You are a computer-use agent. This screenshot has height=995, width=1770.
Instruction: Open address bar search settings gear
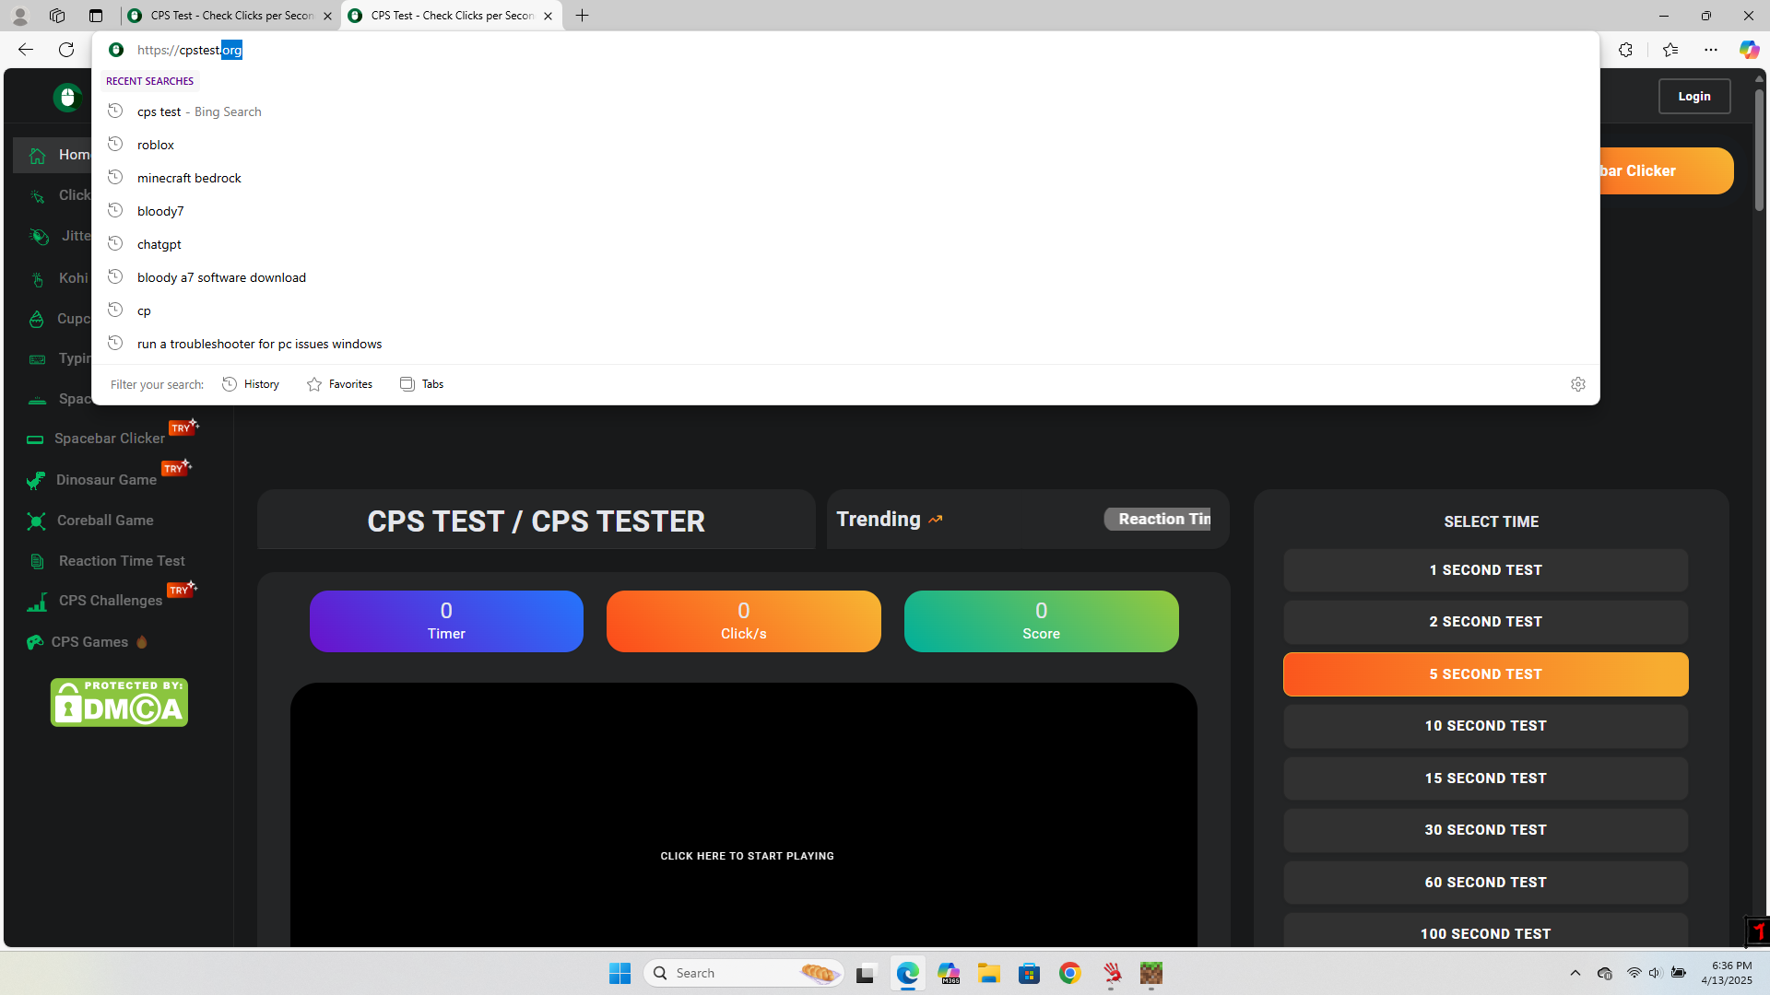1577,384
